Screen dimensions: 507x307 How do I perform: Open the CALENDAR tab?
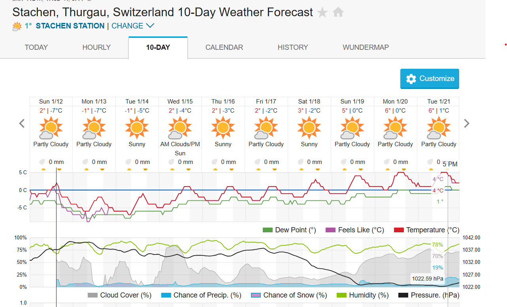[224, 47]
